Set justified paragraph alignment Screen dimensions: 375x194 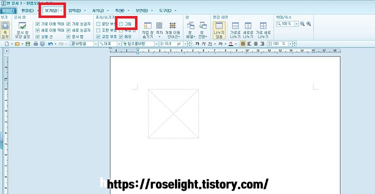coord(242,44)
